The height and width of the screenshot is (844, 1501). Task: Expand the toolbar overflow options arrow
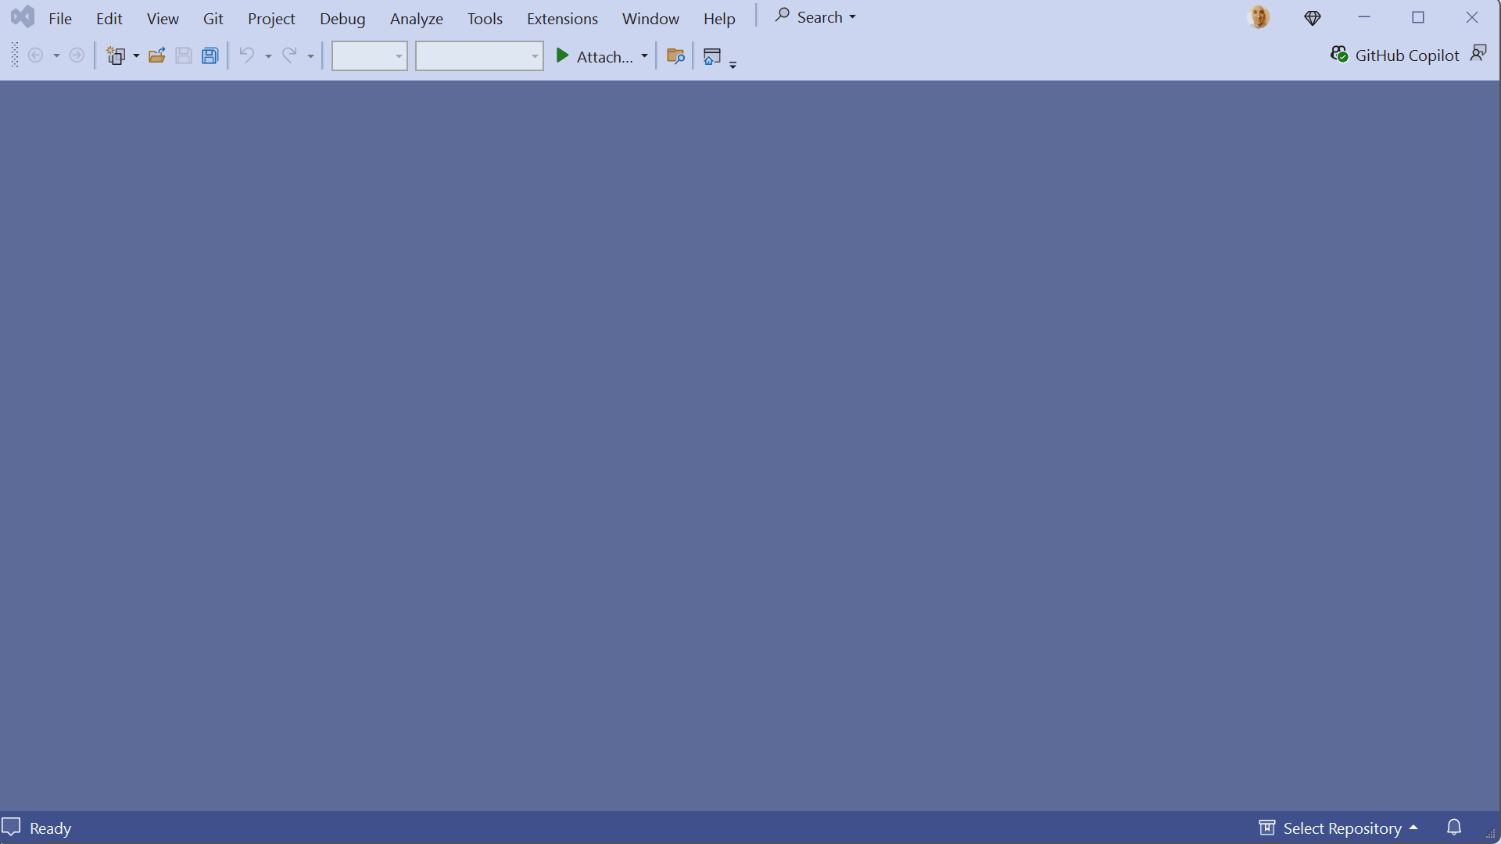733,65
